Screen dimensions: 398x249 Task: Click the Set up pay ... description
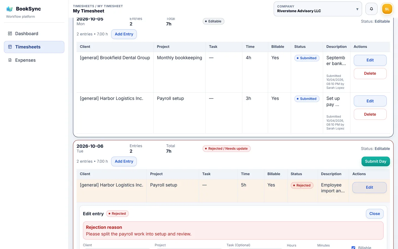coord(333,102)
